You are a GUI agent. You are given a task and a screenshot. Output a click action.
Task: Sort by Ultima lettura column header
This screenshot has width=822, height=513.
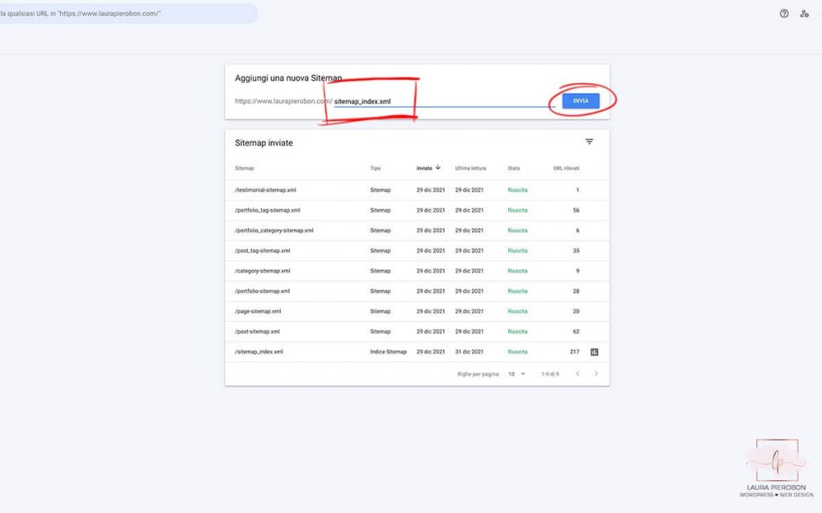coord(472,168)
